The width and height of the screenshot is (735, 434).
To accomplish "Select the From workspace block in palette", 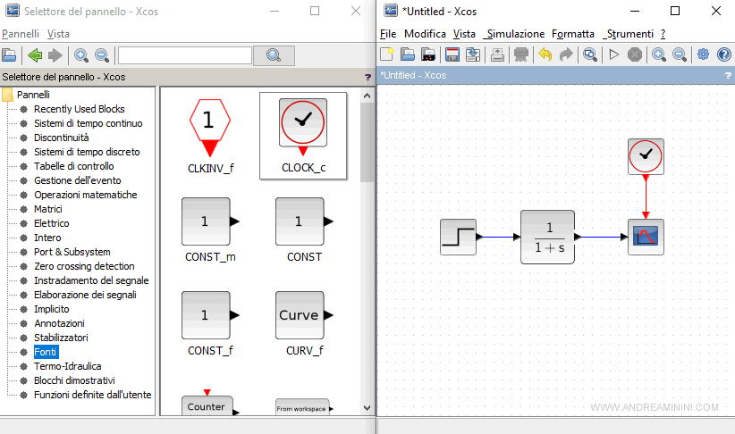I will tap(304, 406).
